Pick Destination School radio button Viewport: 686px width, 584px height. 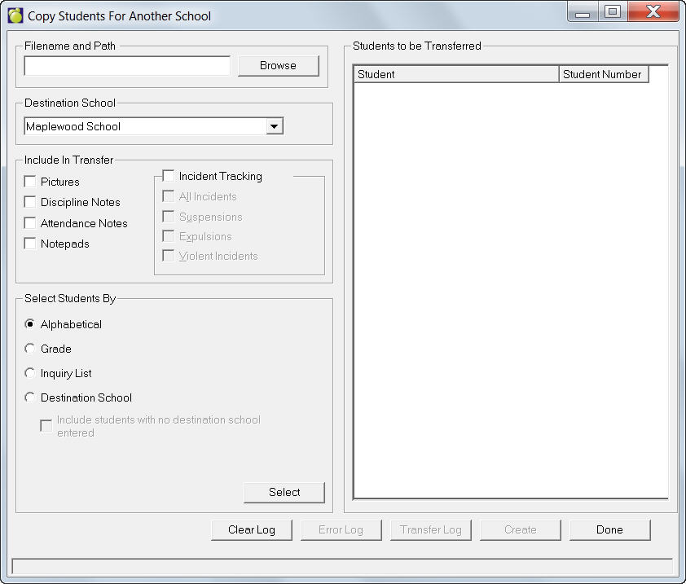pos(31,397)
